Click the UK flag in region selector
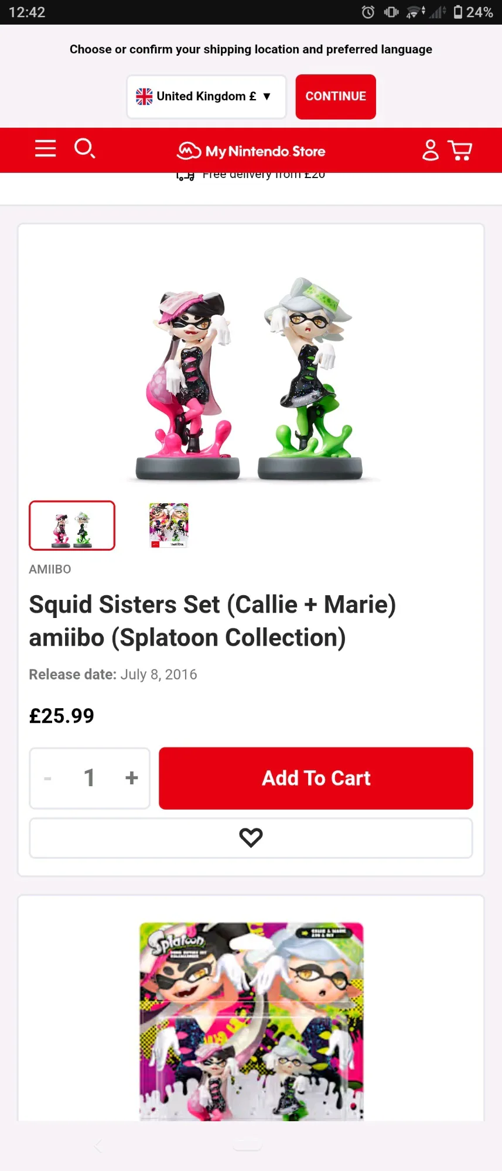This screenshot has width=502, height=1171. point(144,96)
